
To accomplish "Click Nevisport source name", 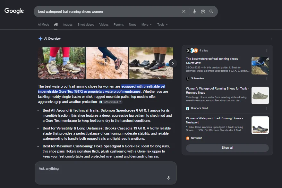I will coord(197,138).
